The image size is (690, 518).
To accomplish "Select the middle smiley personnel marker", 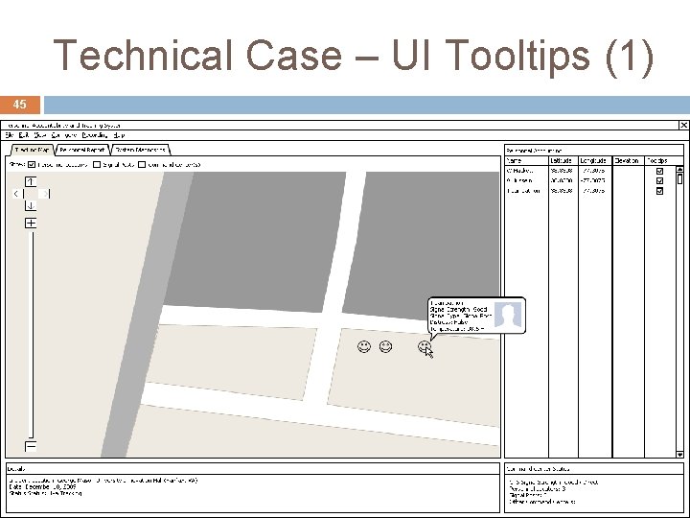I will (x=386, y=346).
